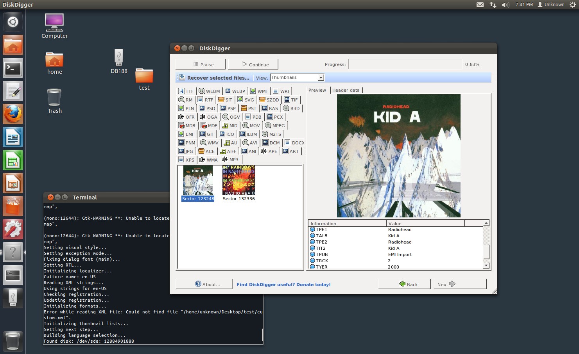Viewport: 579px width, 354px height.
Task: Open the sound volume indicator
Action: [x=505, y=5]
